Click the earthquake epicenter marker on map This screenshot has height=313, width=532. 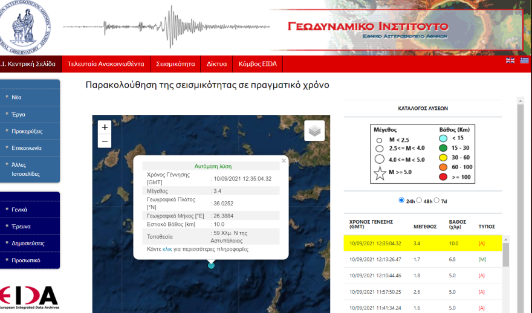click(211, 265)
